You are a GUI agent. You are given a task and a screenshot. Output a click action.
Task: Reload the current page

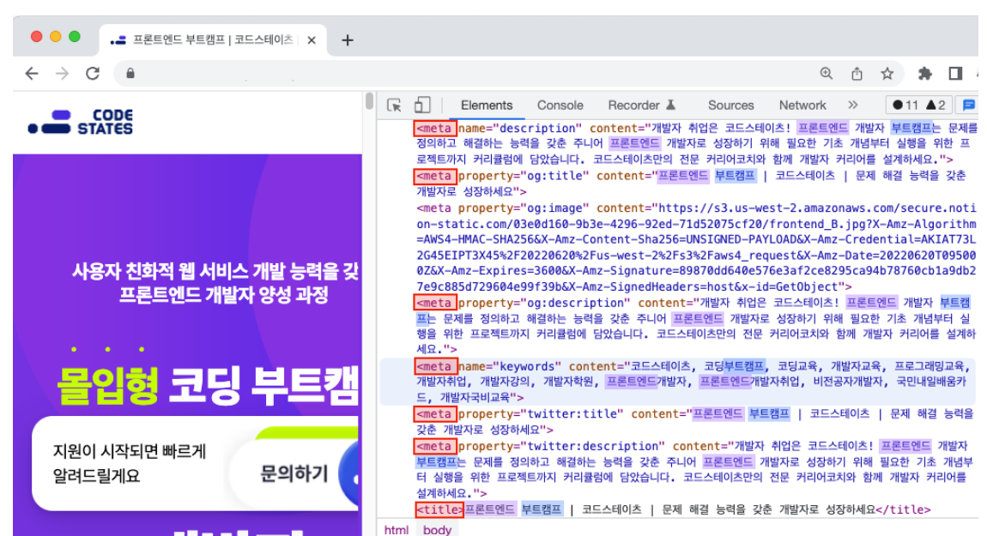(x=93, y=74)
